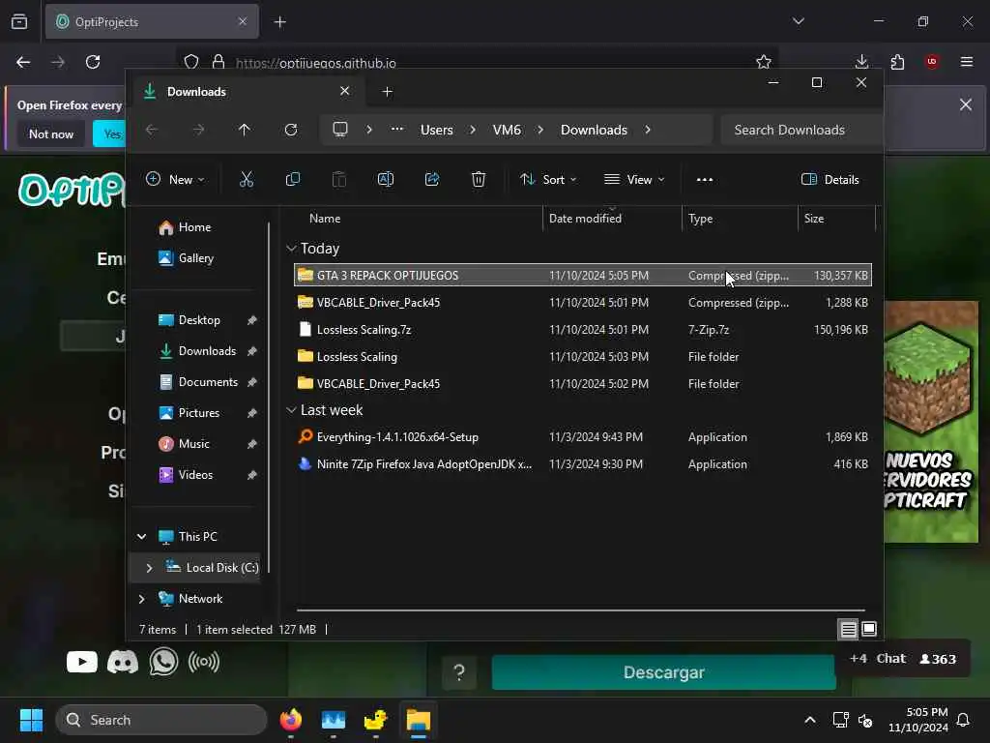Click File Explorer icon in the taskbar

tap(418, 720)
